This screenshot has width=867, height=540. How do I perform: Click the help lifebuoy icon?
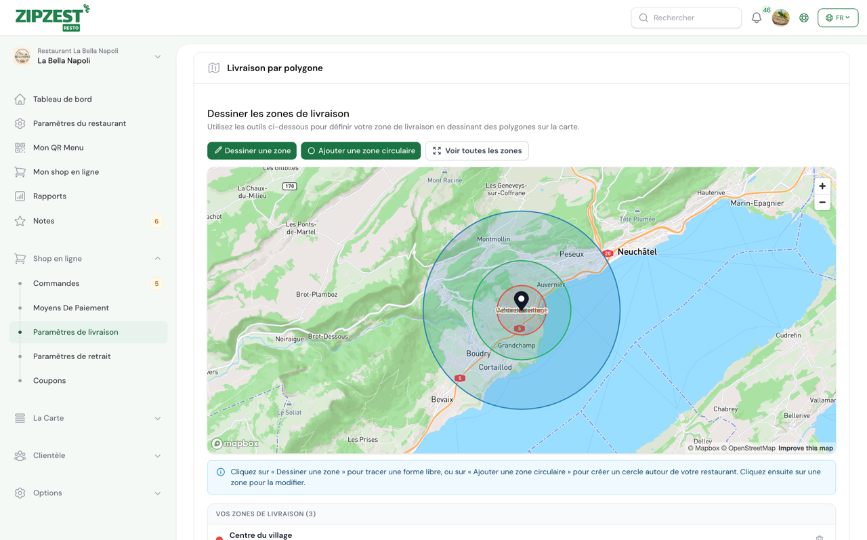click(804, 18)
